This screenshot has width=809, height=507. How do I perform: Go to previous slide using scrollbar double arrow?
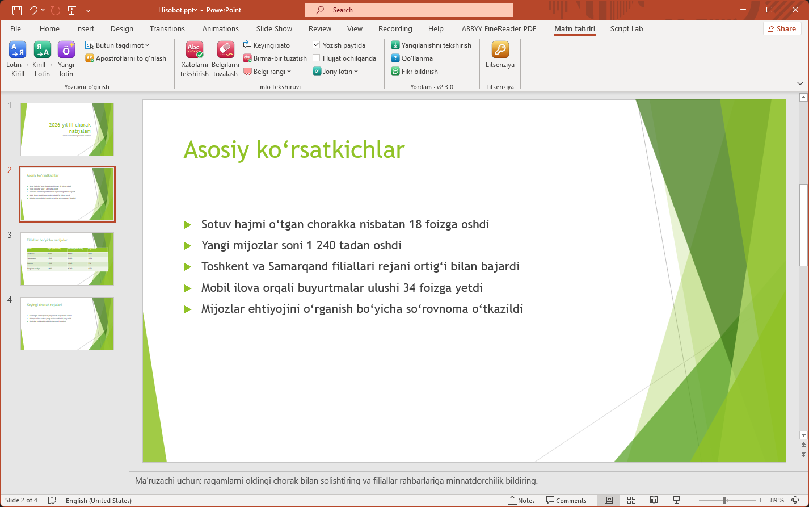click(x=803, y=446)
